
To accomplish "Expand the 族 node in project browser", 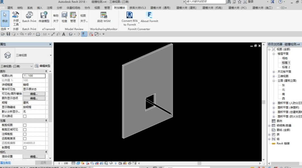I will click(269, 135).
